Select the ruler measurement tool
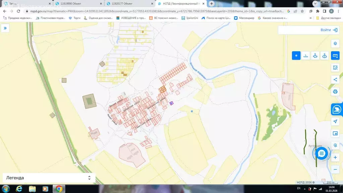This screenshot has height=193, width=343. point(335,56)
